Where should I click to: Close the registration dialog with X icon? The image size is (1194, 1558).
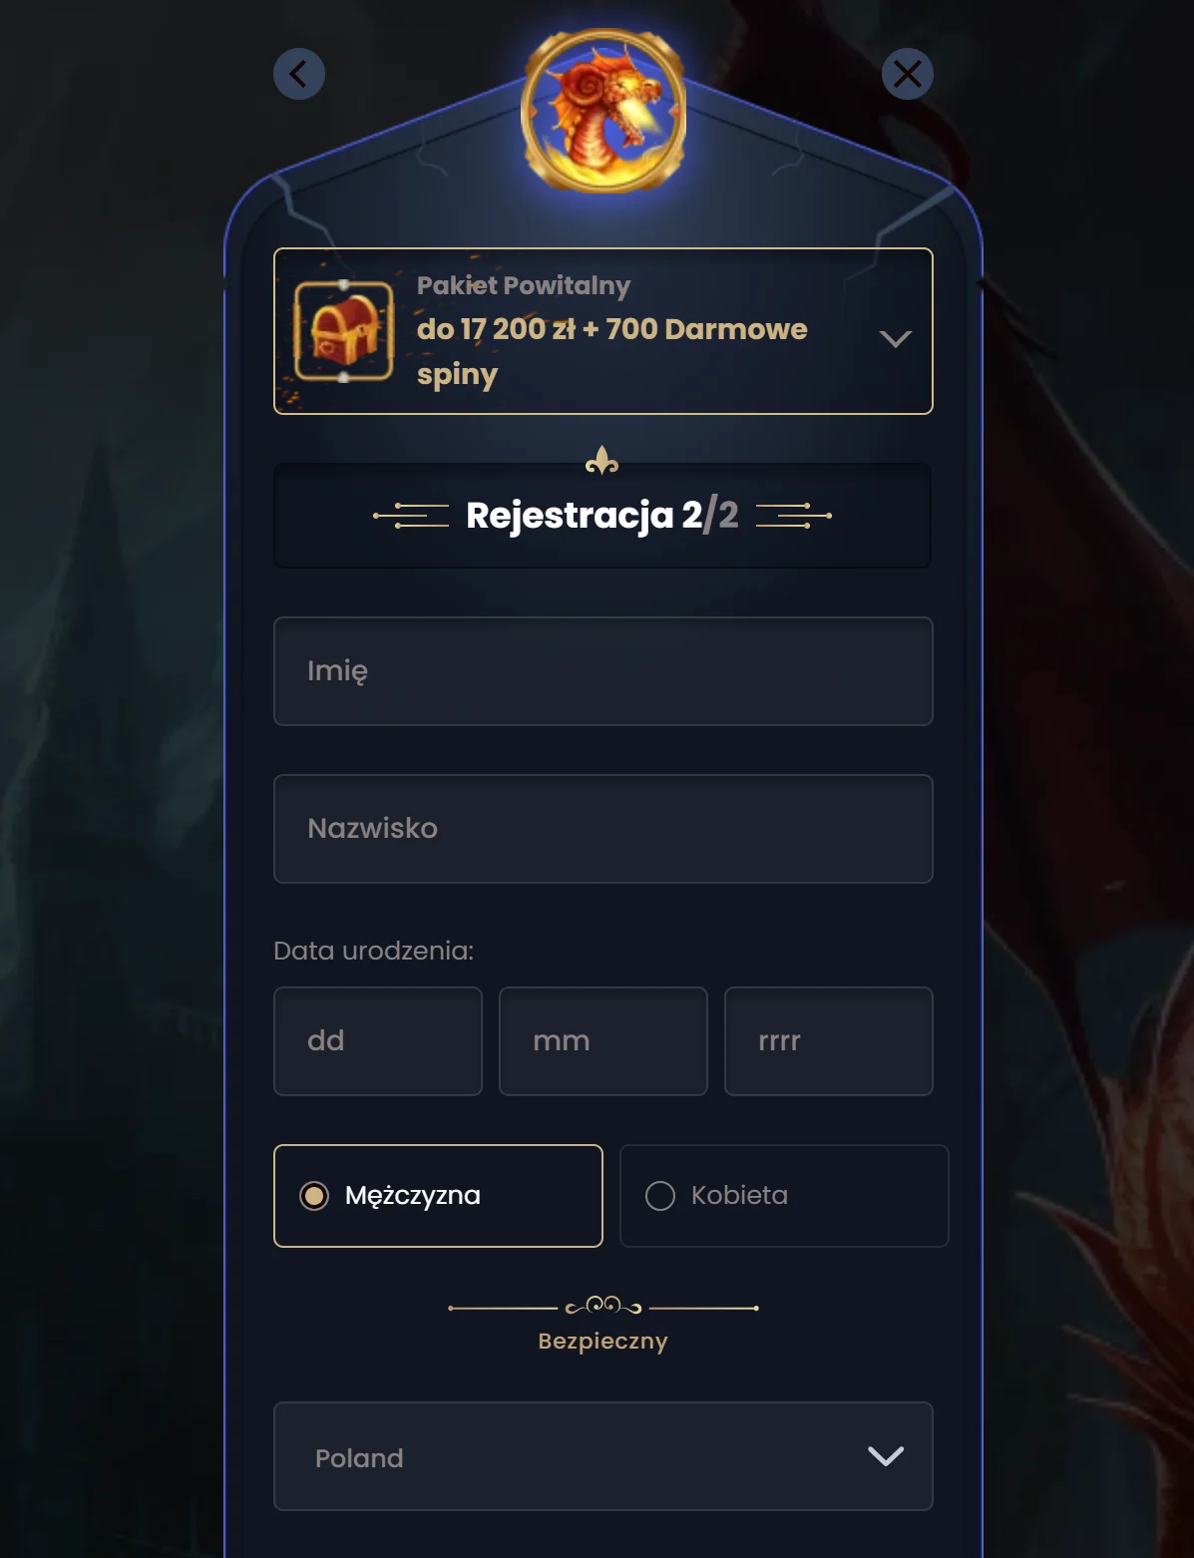(908, 74)
